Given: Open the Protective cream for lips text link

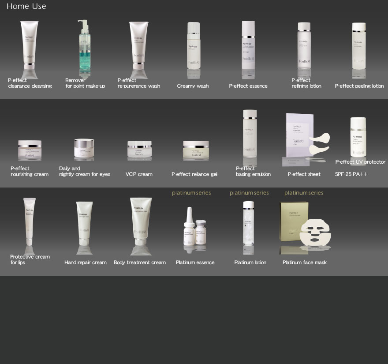Looking at the screenshot, I should (x=30, y=259).
